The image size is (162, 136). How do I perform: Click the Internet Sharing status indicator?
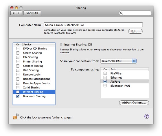(x=61, y=45)
